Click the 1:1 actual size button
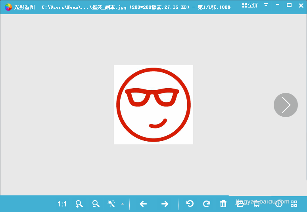The width and height of the screenshot is (307, 212). pos(62,204)
